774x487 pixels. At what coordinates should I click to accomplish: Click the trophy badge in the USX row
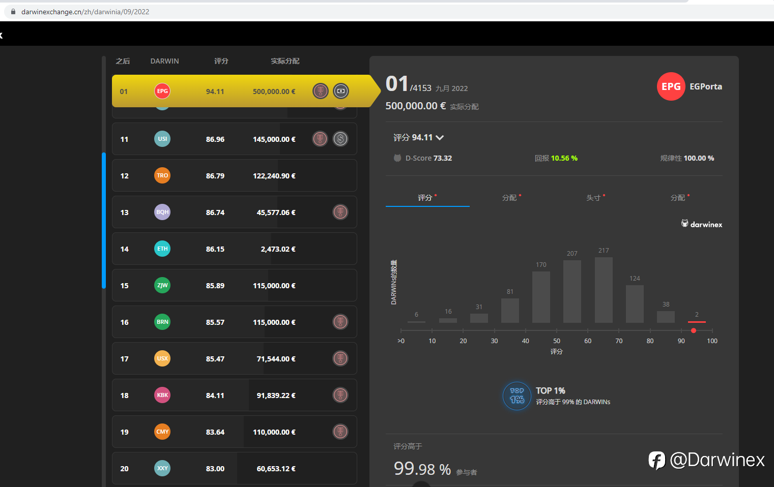click(340, 358)
